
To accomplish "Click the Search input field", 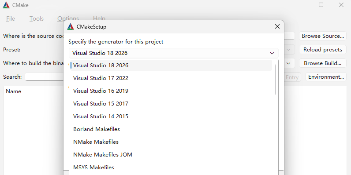I will [x=45, y=77].
